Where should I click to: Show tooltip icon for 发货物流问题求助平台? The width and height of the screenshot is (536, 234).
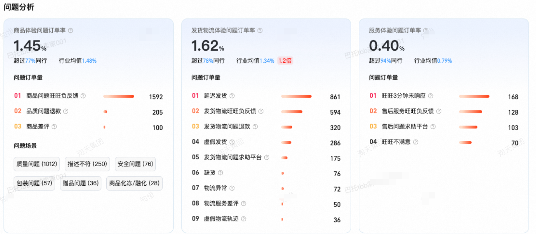point(267,157)
